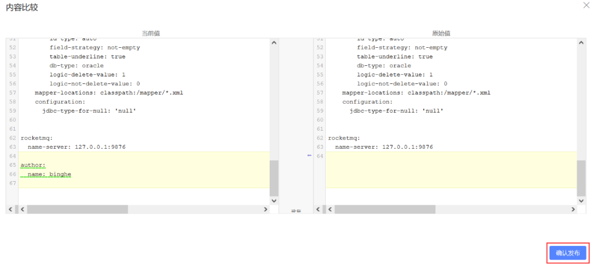Screen dimensions: 593x264
Task: Click 原始值 horizontal scrollbar thumb
Action: coord(385,209)
